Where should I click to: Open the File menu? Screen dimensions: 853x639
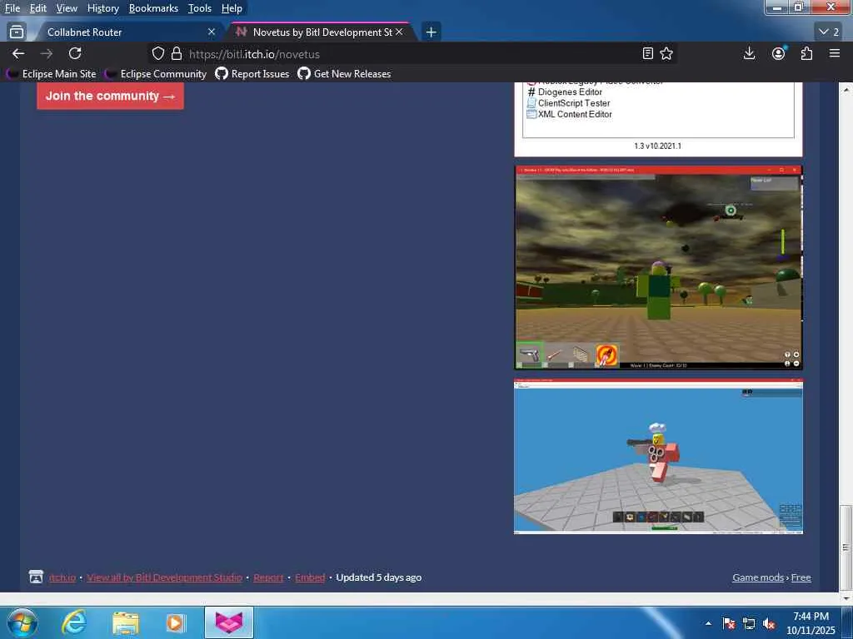(12, 8)
